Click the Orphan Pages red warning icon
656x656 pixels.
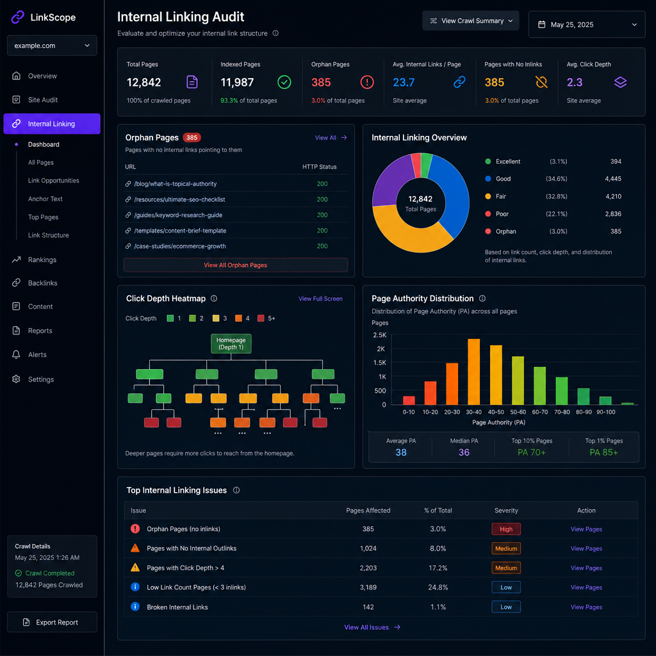pyautogui.click(x=367, y=82)
